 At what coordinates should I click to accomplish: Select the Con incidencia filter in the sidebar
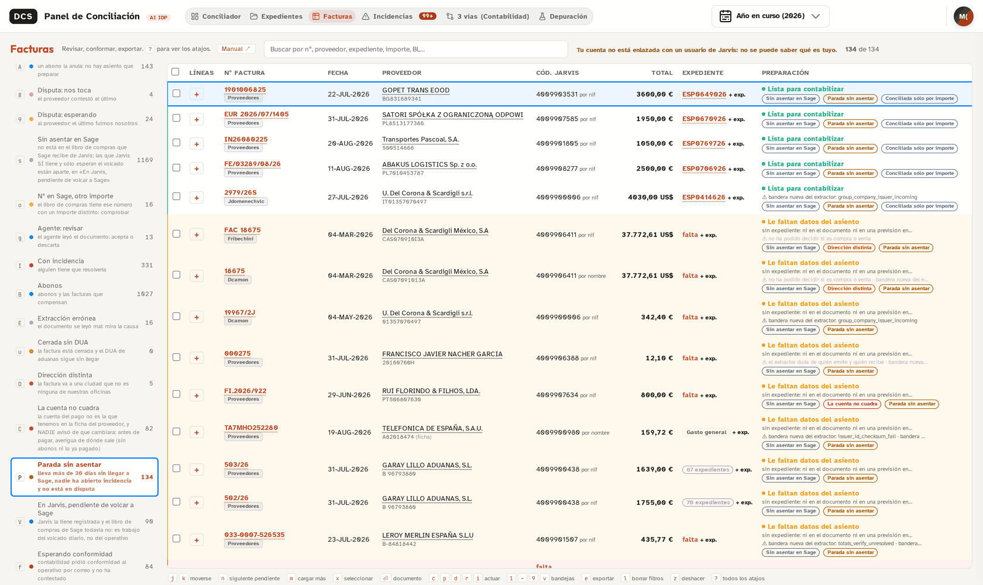tap(85, 265)
